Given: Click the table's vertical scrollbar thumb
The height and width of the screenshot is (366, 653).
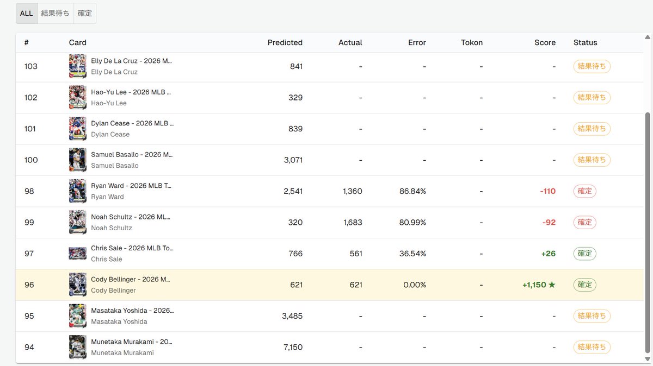Looking at the screenshot, I should [x=648, y=234].
